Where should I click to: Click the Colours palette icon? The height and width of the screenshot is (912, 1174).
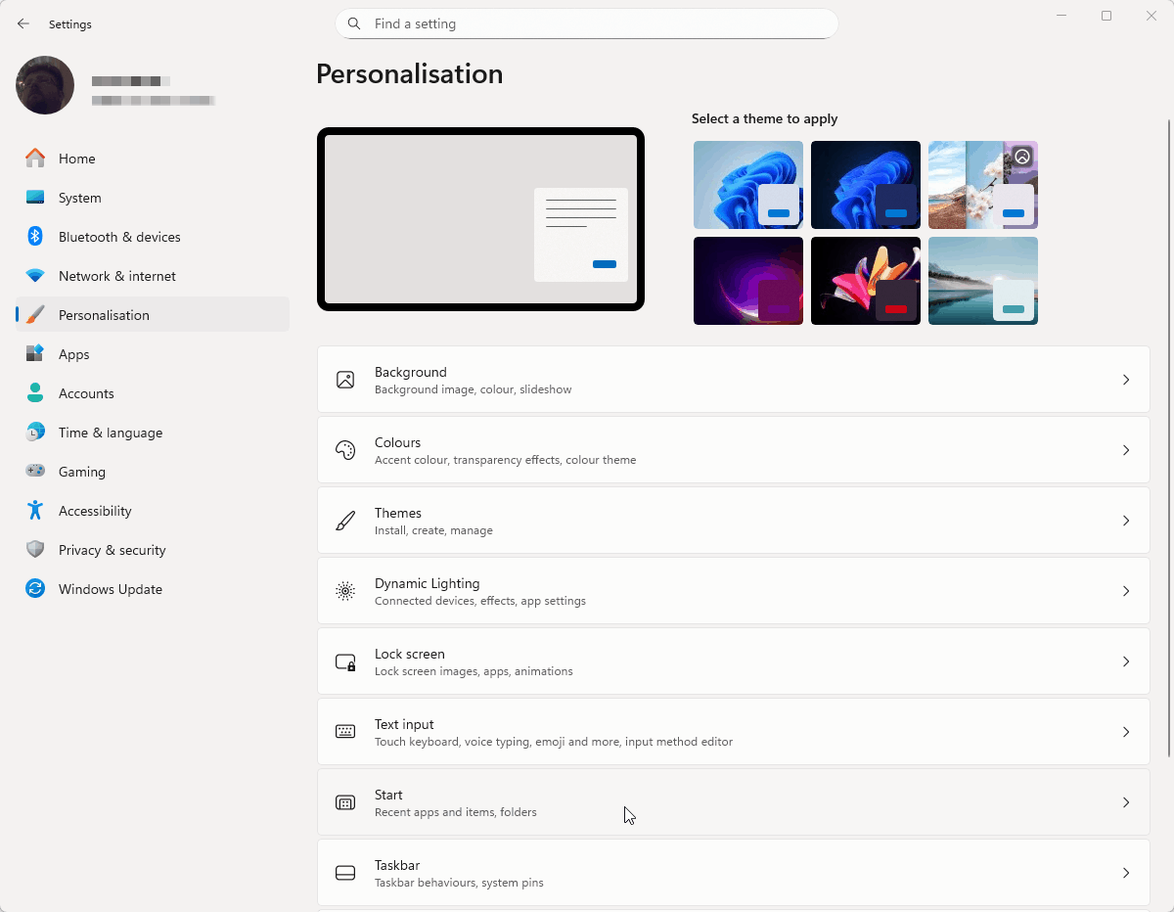[345, 450]
